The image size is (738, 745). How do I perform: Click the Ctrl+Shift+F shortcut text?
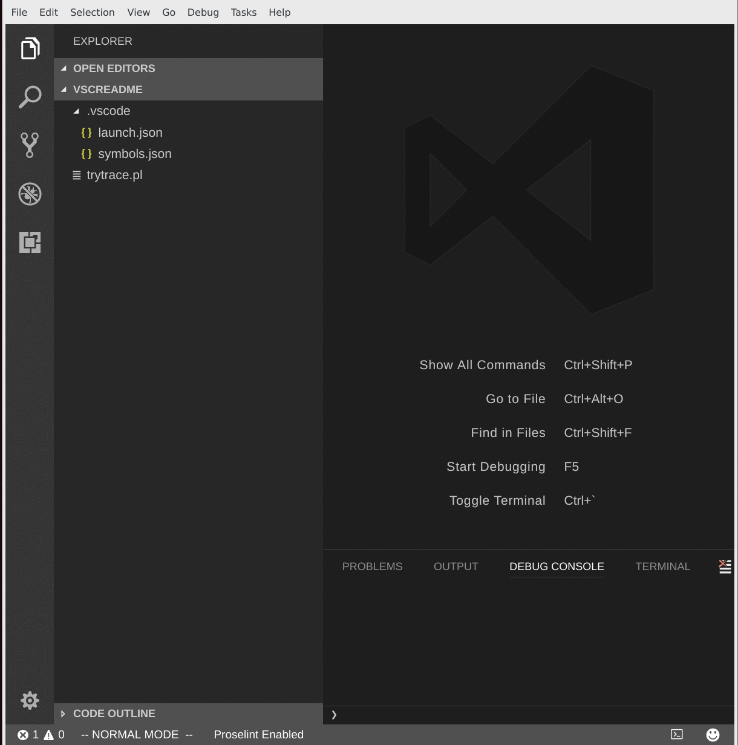click(x=598, y=433)
